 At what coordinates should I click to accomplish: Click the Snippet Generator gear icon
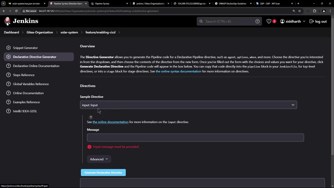9,48
